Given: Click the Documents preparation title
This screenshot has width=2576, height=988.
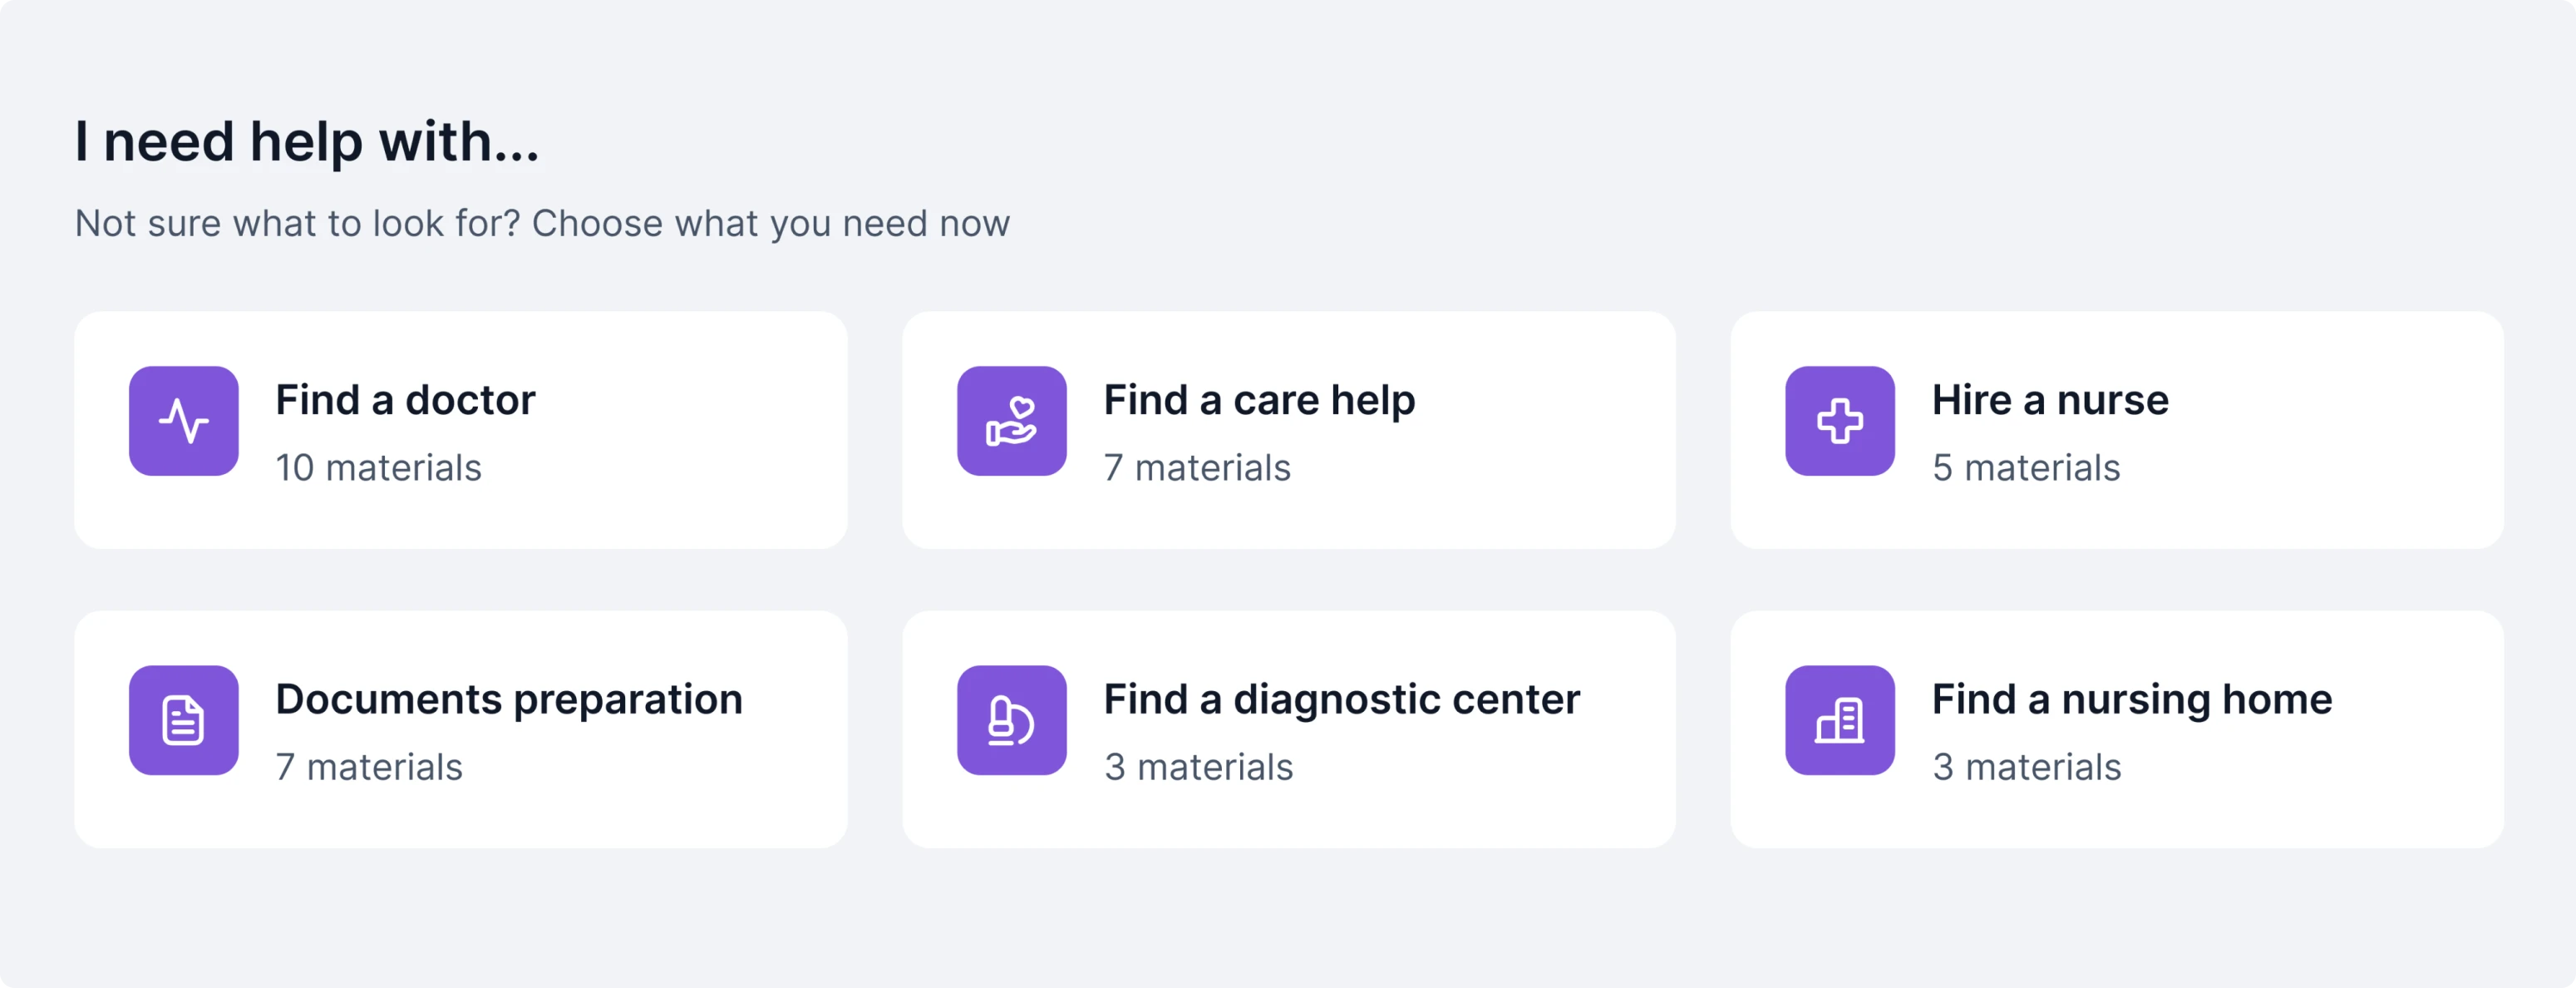Looking at the screenshot, I should click(x=509, y=699).
